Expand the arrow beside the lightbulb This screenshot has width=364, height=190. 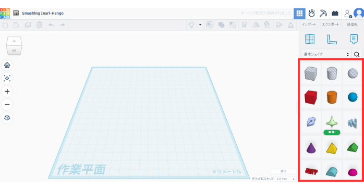coord(200,24)
